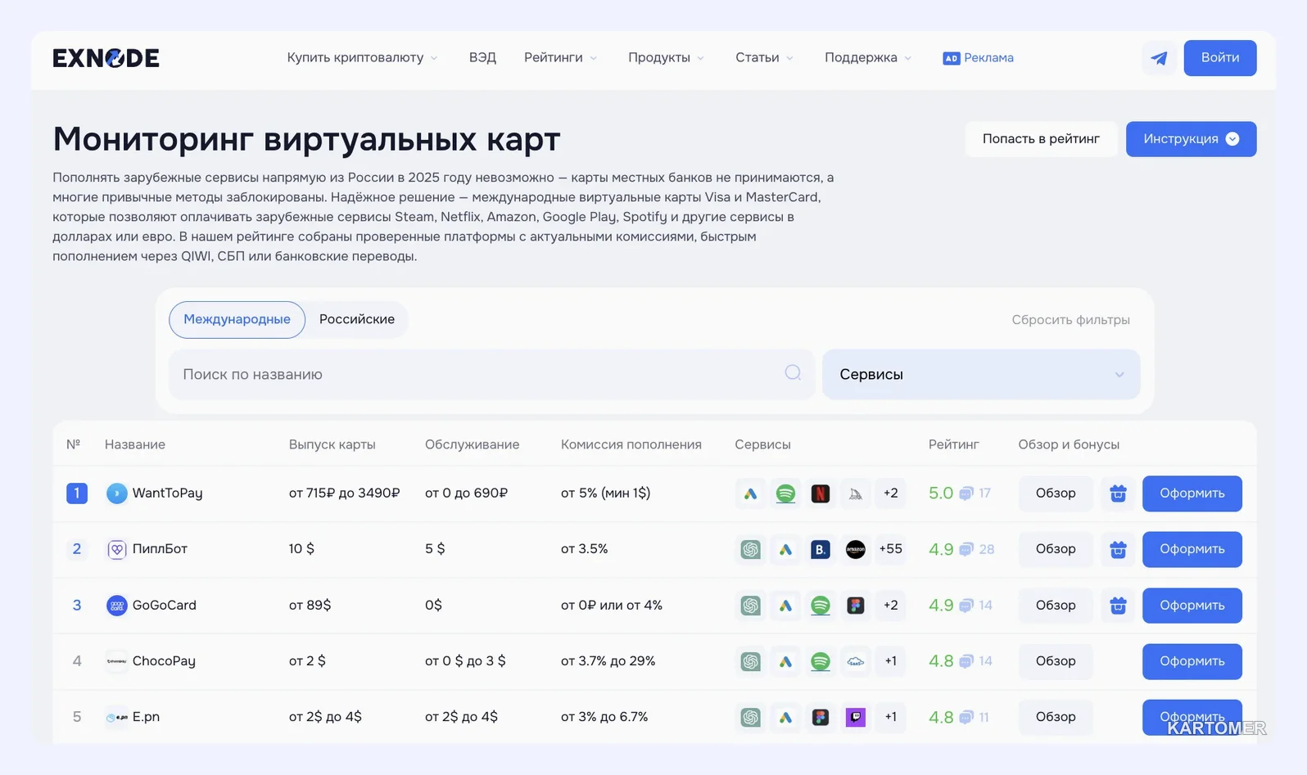The width and height of the screenshot is (1307, 775).
Task: Open the Обзор for E.pn
Action: [x=1056, y=717]
